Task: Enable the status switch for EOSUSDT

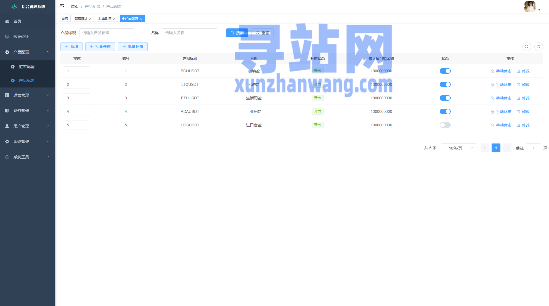Action: click(445, 125)
